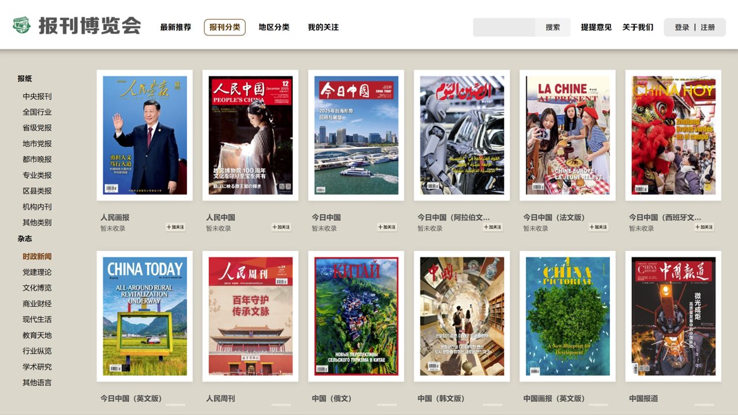Open the 人民中国 cover thumbnail

(250, 135)
